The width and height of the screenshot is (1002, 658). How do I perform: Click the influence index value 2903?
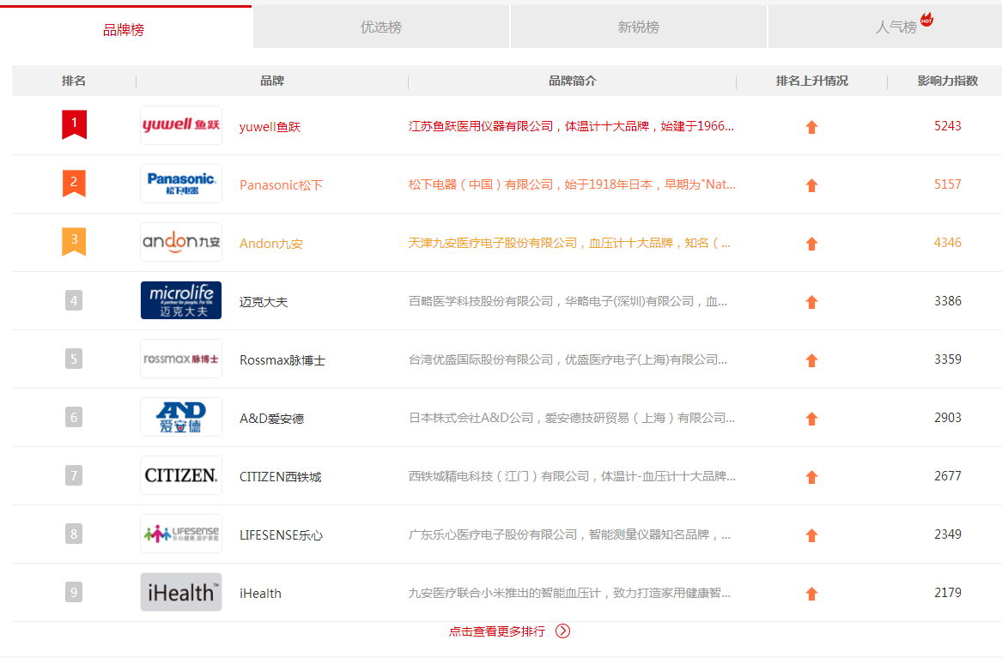948,418
